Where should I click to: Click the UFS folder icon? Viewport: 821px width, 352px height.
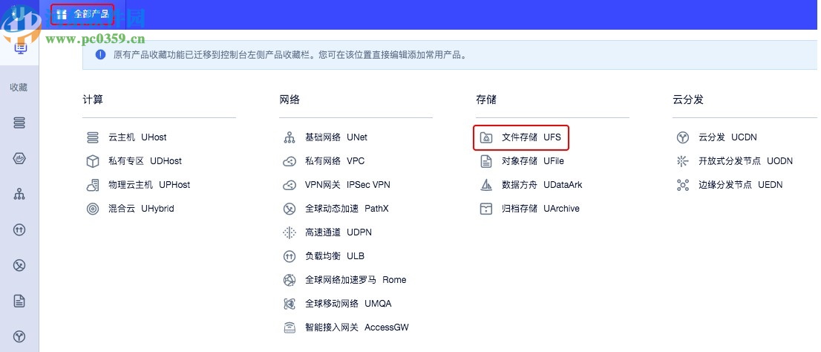pyautogui.click(x=486, y=138)
